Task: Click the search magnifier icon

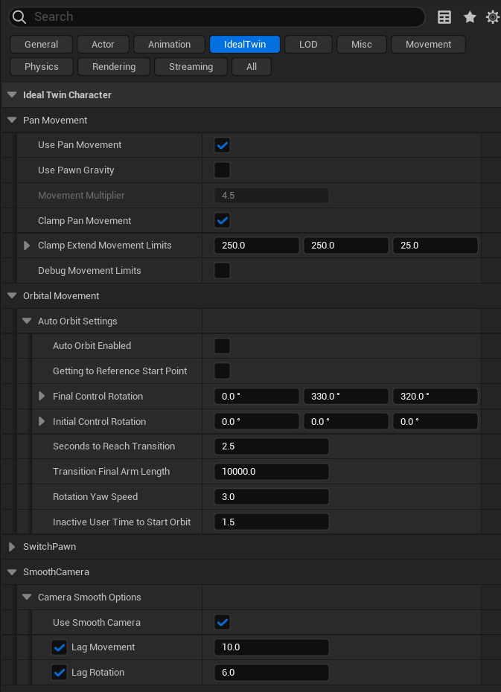Action: tap(19, 17)
